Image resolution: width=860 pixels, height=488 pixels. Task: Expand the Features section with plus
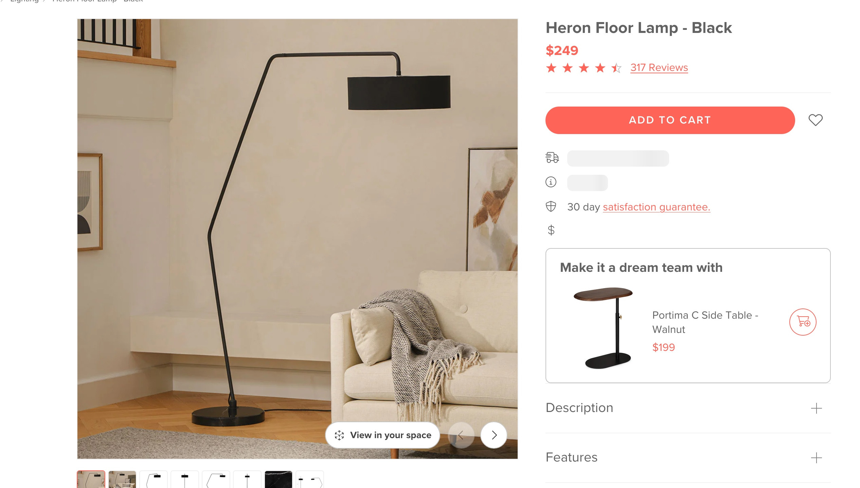click(x=816, y=458)
